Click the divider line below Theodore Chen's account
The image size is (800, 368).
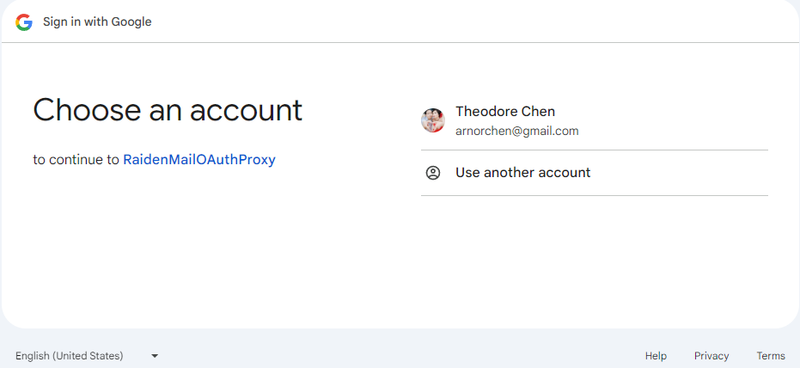coord(595,150)
